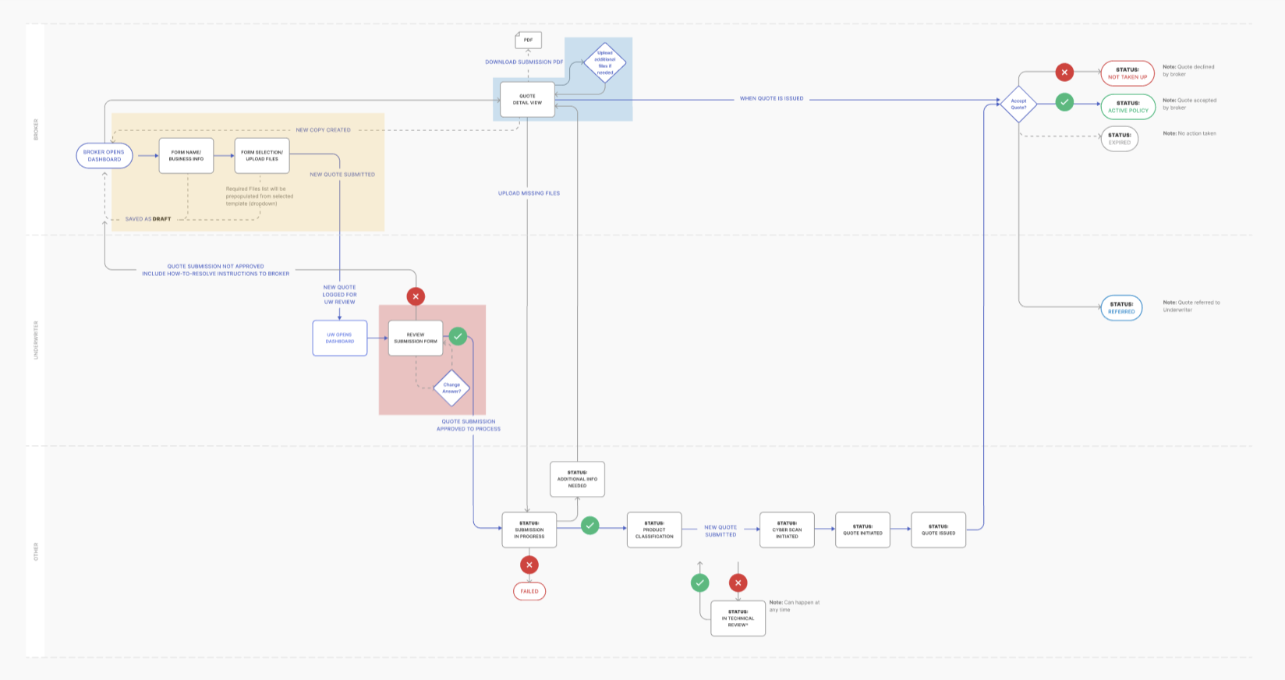The width and height of the screenshot is (1285, 680).
Task: Click the Quote referred to Underwriter note
Action: tap(1191, 306)
